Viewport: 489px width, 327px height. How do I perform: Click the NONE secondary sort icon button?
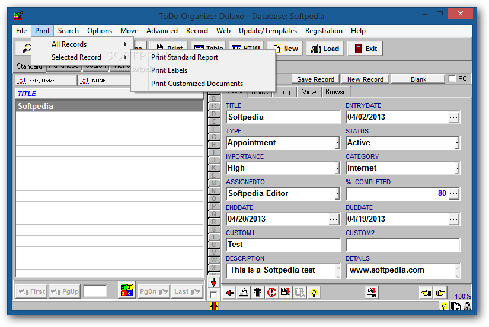point(104,81)
